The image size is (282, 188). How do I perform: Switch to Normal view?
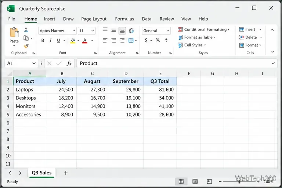pos(181,181)
